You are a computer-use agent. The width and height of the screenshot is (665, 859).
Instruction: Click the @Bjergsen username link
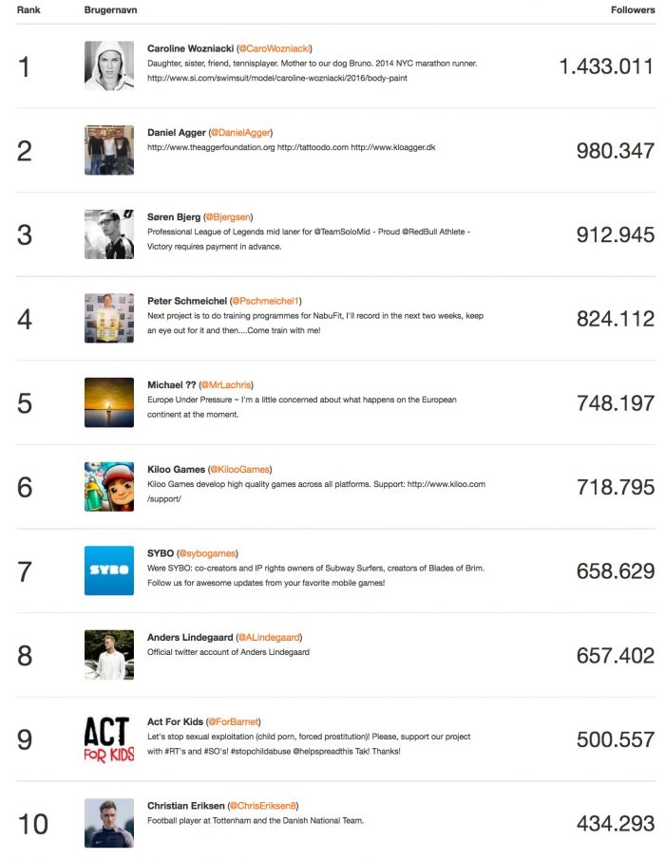point(228,217)
